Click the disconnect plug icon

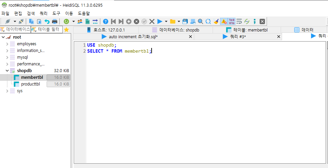click(x=21, y=21)
